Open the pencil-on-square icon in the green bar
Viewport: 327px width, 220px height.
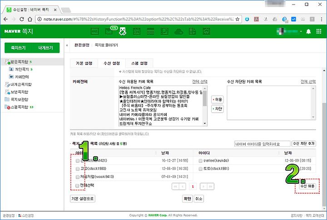coord(164,31)
